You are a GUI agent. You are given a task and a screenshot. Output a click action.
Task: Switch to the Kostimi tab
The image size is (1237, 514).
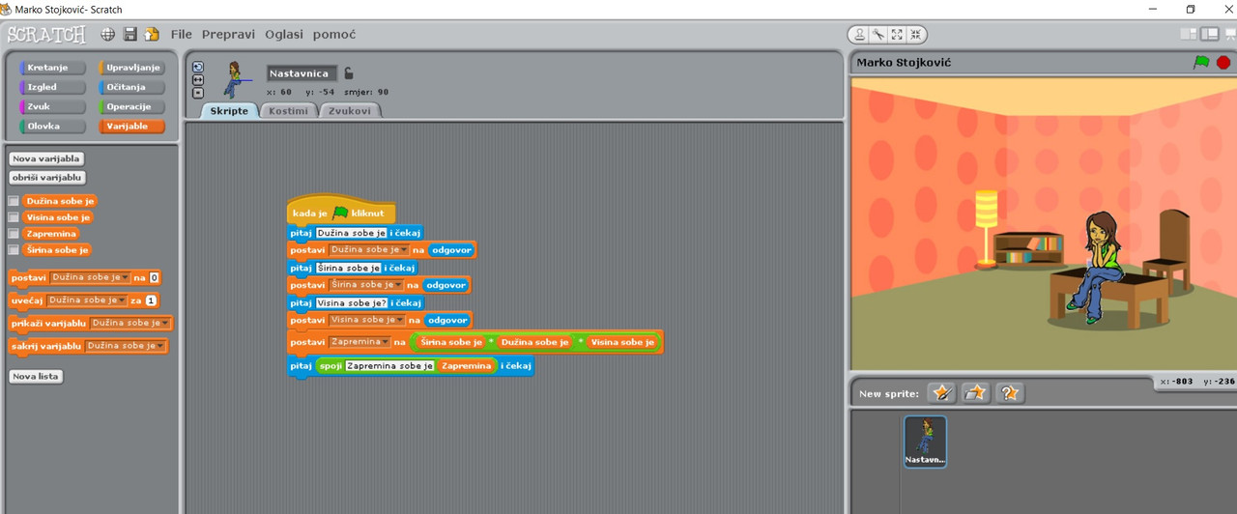[289, 110]
